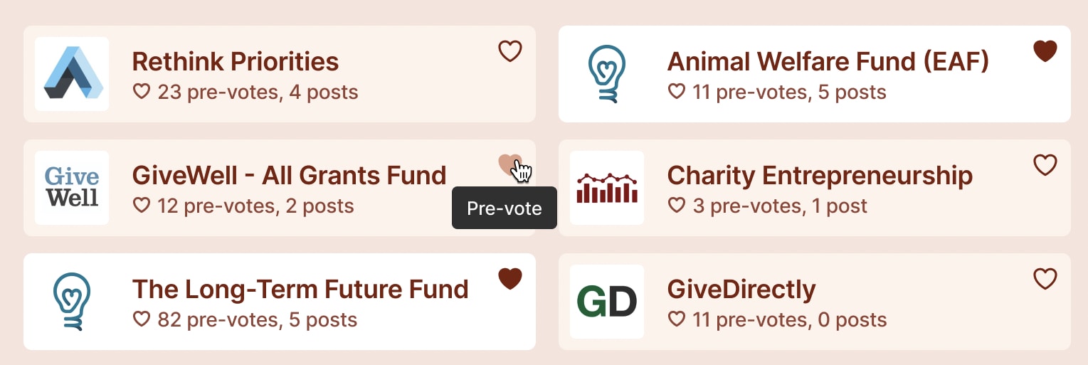Toggle pre-vote heart for GiveWell All Grants Fund
This screenshot has height=365, width=1088.
(509, 165)
